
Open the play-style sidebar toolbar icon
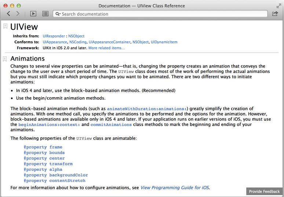pyautogui.click(x=33, y=14)
